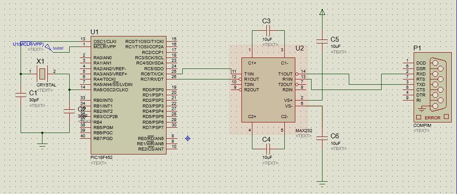
Task: Click the RE0/RD/AN5 pin name
Action: [151, 138]
